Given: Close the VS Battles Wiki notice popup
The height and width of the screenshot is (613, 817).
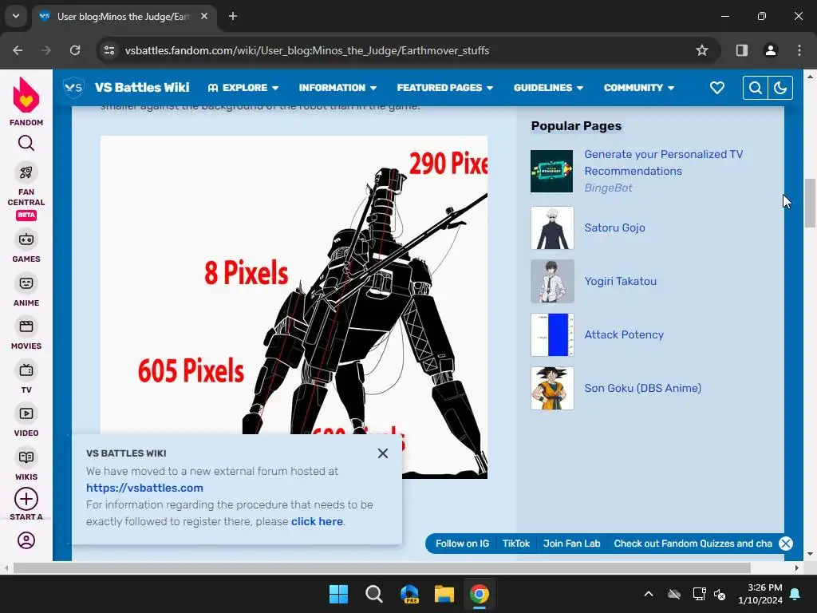Looking at the screenshot, I should (383, 453).
